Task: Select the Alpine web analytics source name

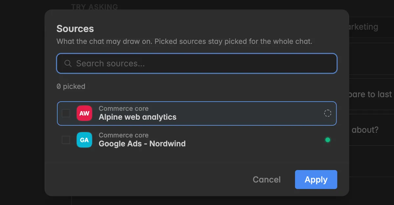Action: [x=138, y=117]
